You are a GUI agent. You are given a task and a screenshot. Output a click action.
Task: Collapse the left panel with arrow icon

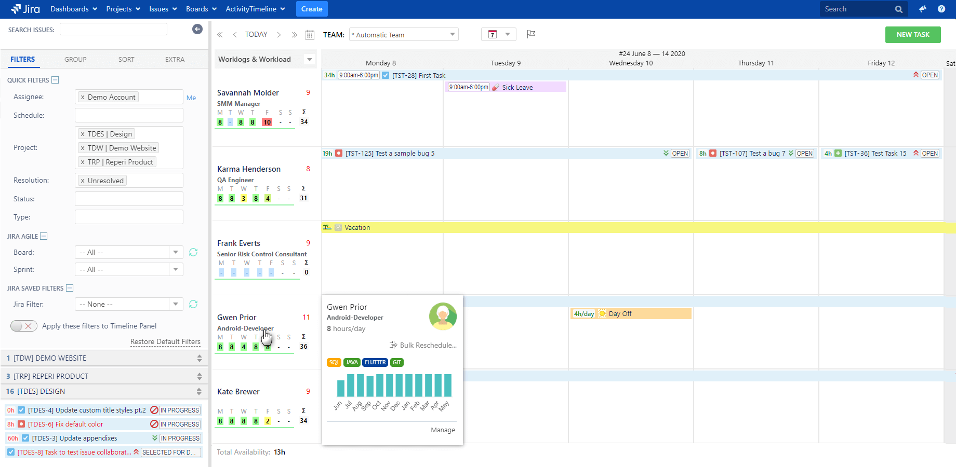point(197,30)
